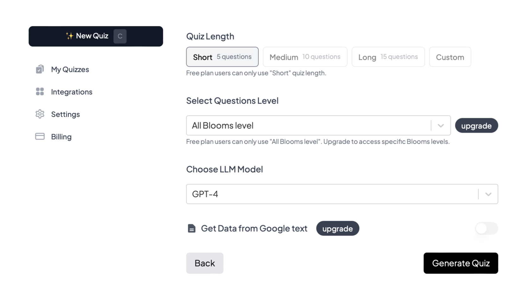
Task: Select the Medium 10 questions option
Action: (305, 57)
